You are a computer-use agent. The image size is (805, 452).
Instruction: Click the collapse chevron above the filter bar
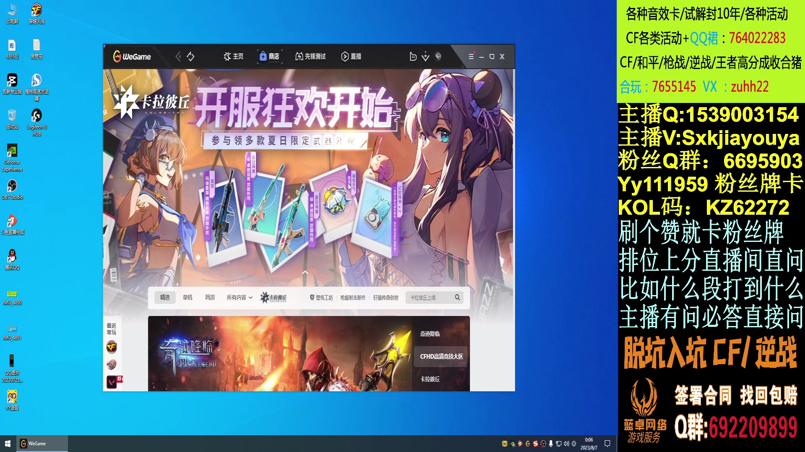(x=305, y=272)
